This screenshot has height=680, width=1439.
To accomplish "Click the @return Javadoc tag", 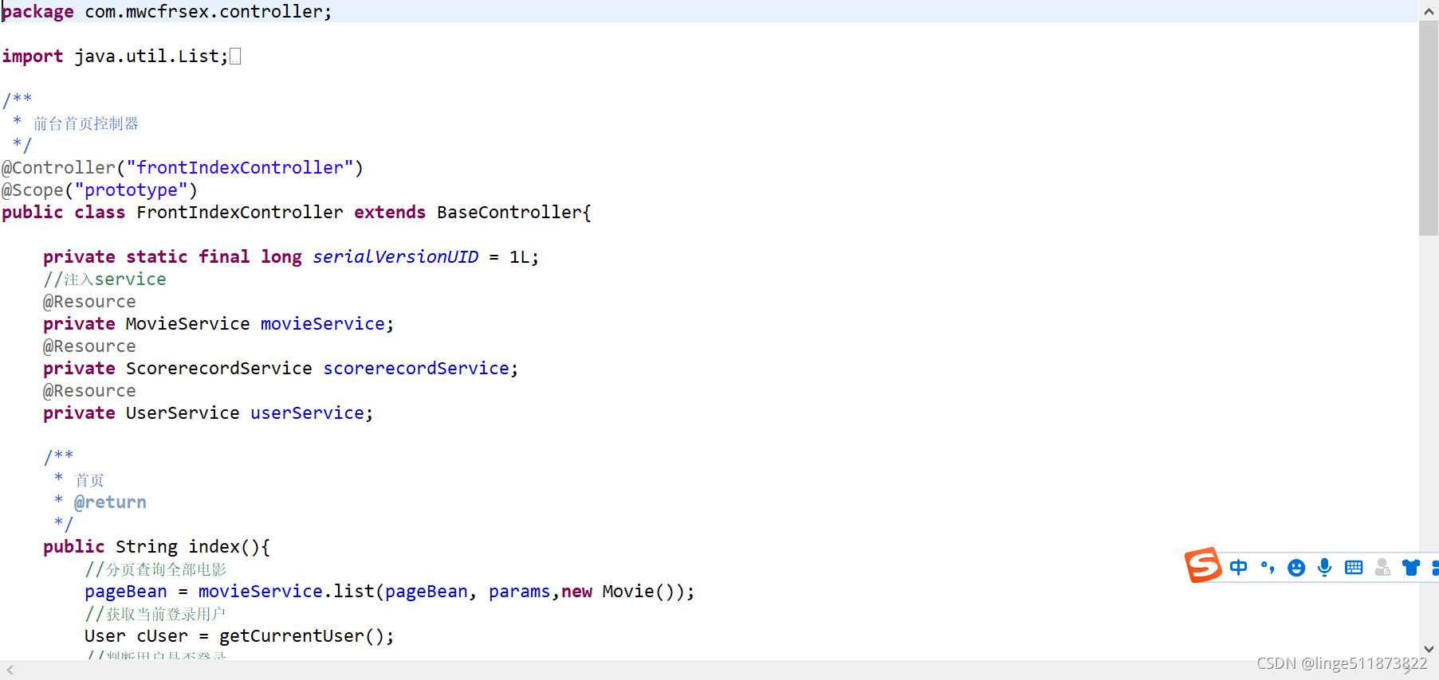I will (110, 502).
